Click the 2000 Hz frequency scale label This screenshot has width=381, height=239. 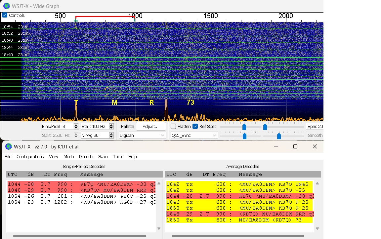[x=286, y=16]
